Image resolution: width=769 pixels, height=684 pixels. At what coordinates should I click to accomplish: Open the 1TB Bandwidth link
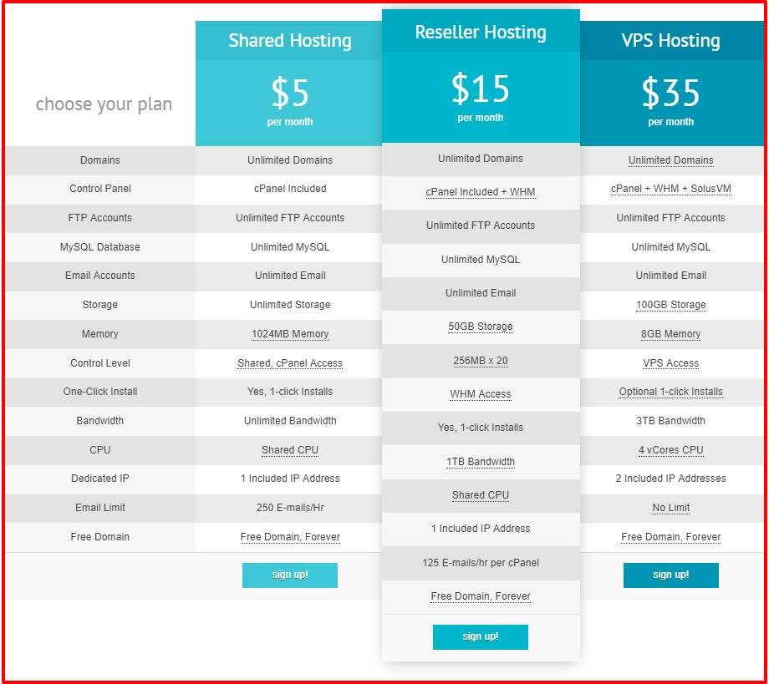click(x=480, y=461)
